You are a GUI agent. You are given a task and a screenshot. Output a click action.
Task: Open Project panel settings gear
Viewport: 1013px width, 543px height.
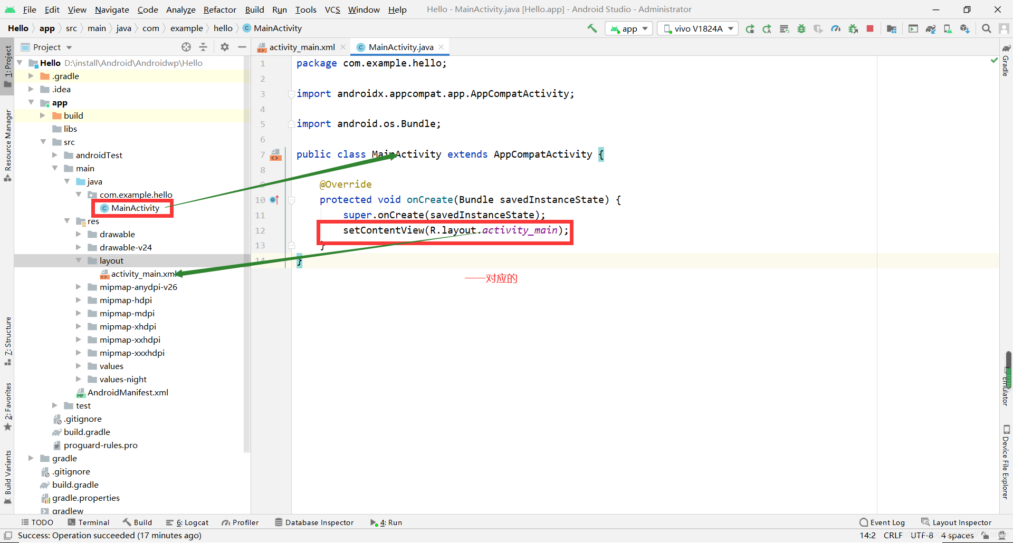click(225, 47)
